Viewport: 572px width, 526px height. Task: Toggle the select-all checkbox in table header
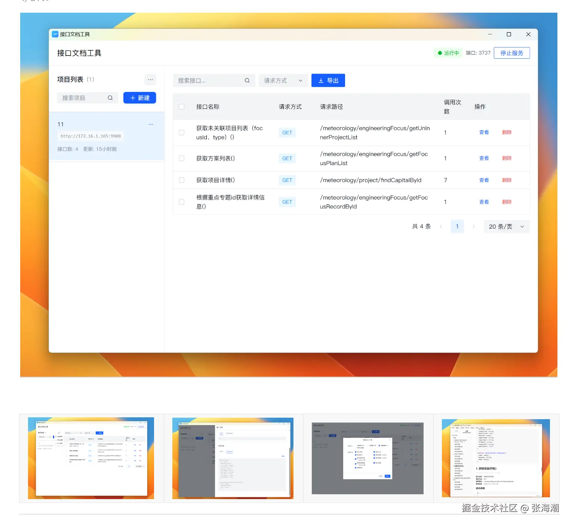coord(182,107)
